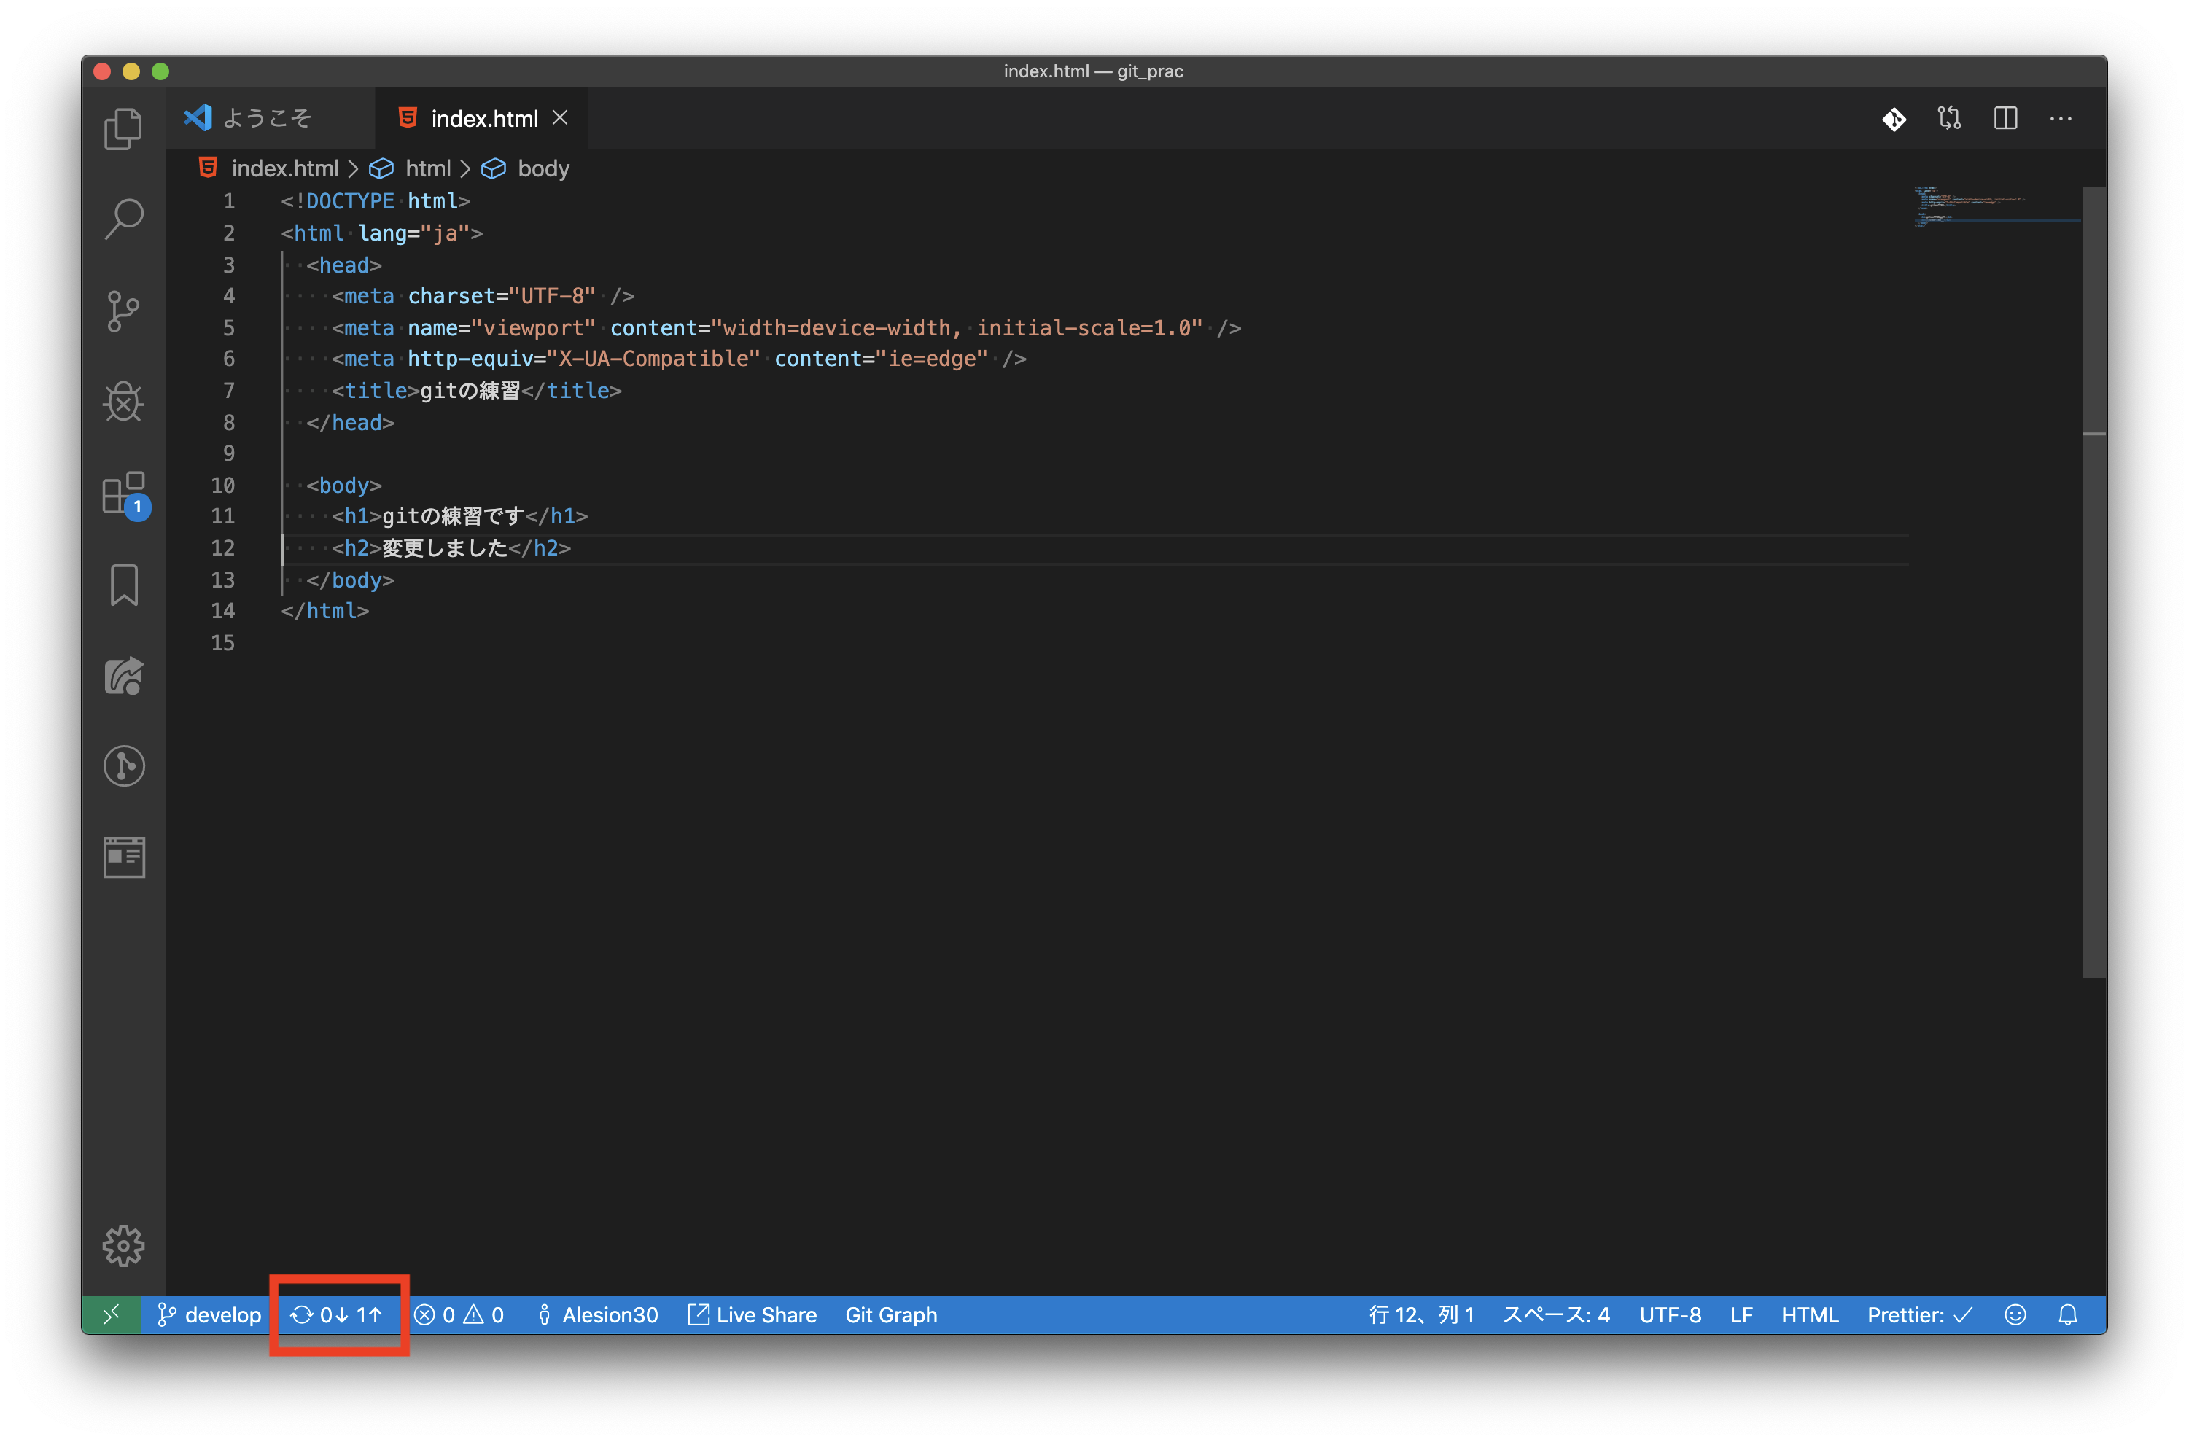Open the Extensions view with badge
The image size is (2189, 1442).
point(124,494)
